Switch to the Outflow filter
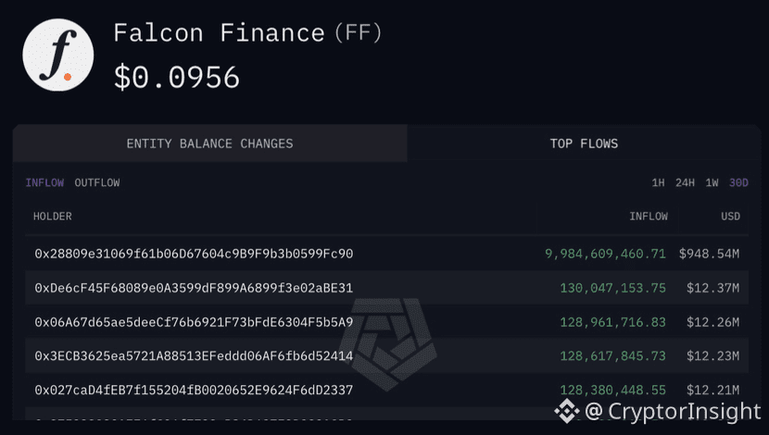This screenshot has height=435, width=769. [x=97, y=183]
